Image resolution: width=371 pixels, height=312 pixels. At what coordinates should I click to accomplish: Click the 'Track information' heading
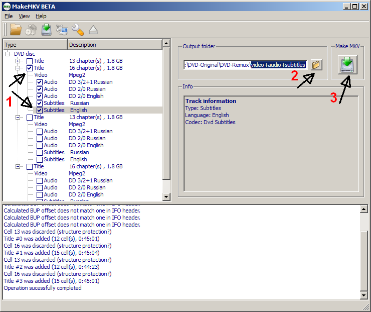pos(211,101)
